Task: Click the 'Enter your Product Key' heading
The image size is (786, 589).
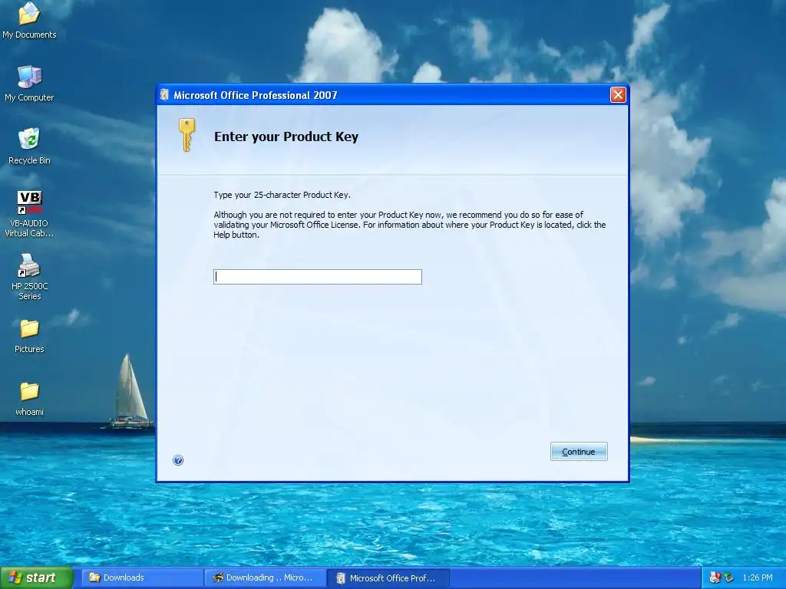Action: click(x=286, y=137)
